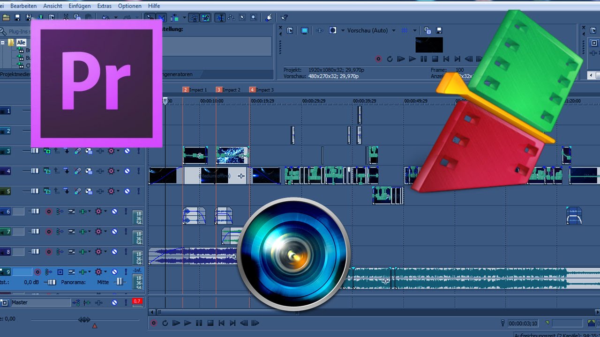Save preview snapshot to file
Screen dimensions: 600x337
(439, 30)
